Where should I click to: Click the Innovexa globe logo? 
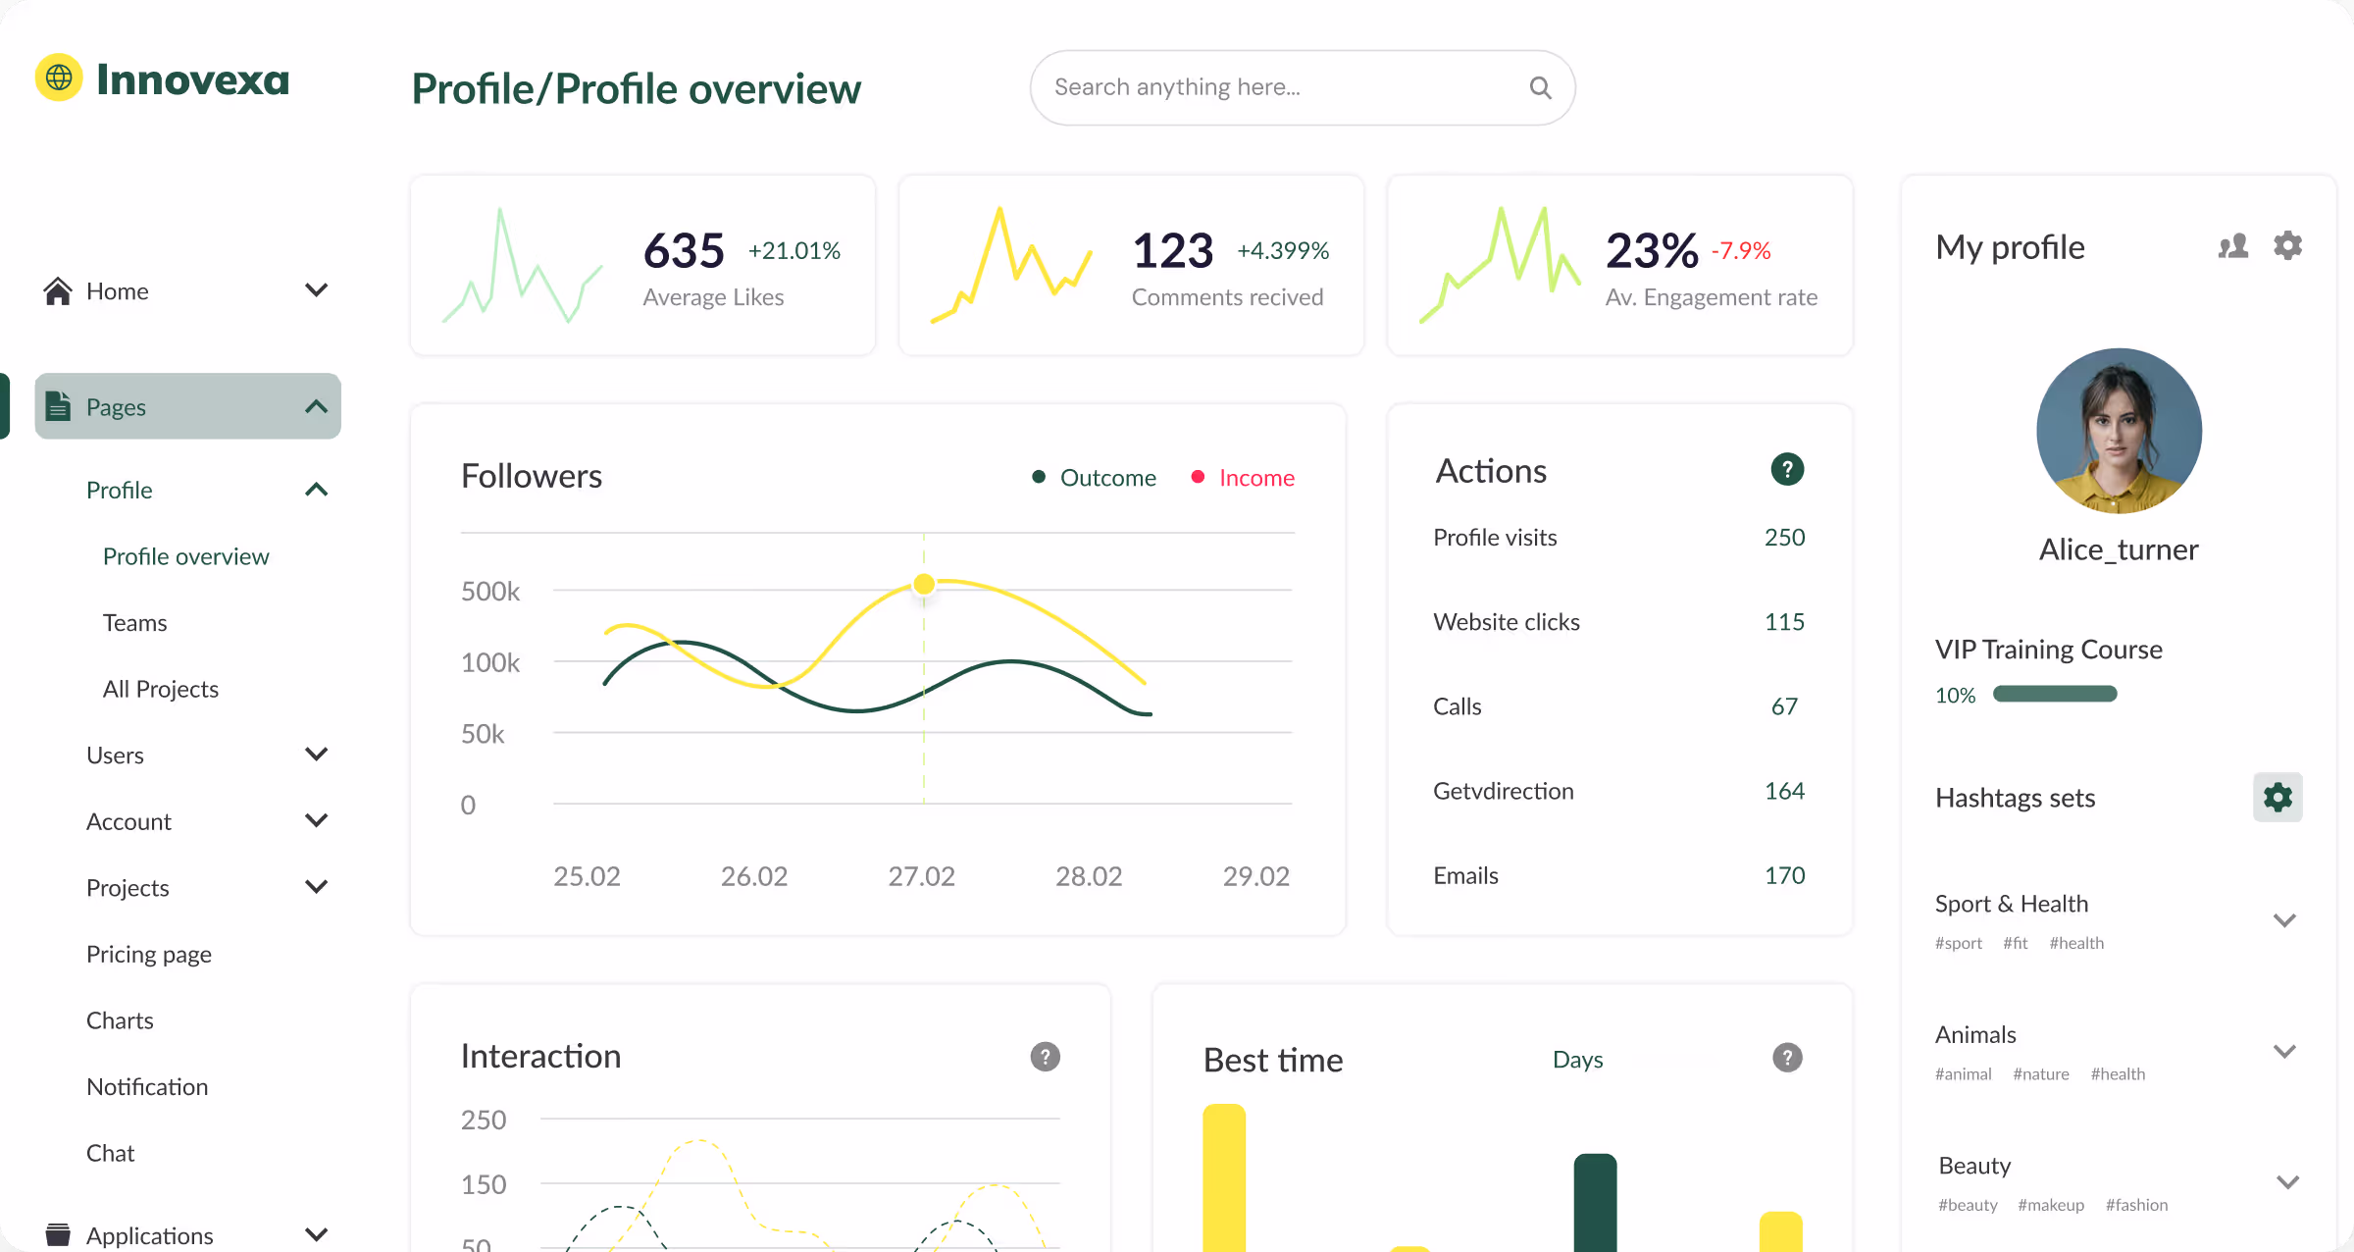click(x=59, y=78)
